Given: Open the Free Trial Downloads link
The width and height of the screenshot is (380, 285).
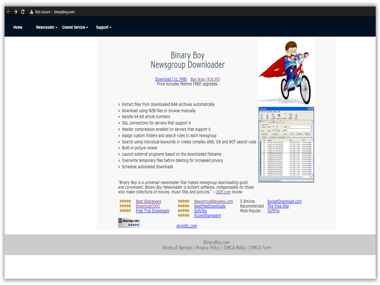Looking at the screenshot, I should (152, 211).
